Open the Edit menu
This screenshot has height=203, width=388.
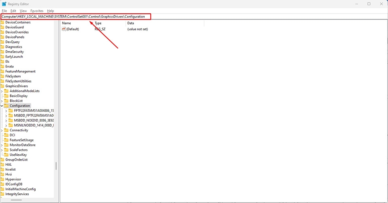[13, 11]
